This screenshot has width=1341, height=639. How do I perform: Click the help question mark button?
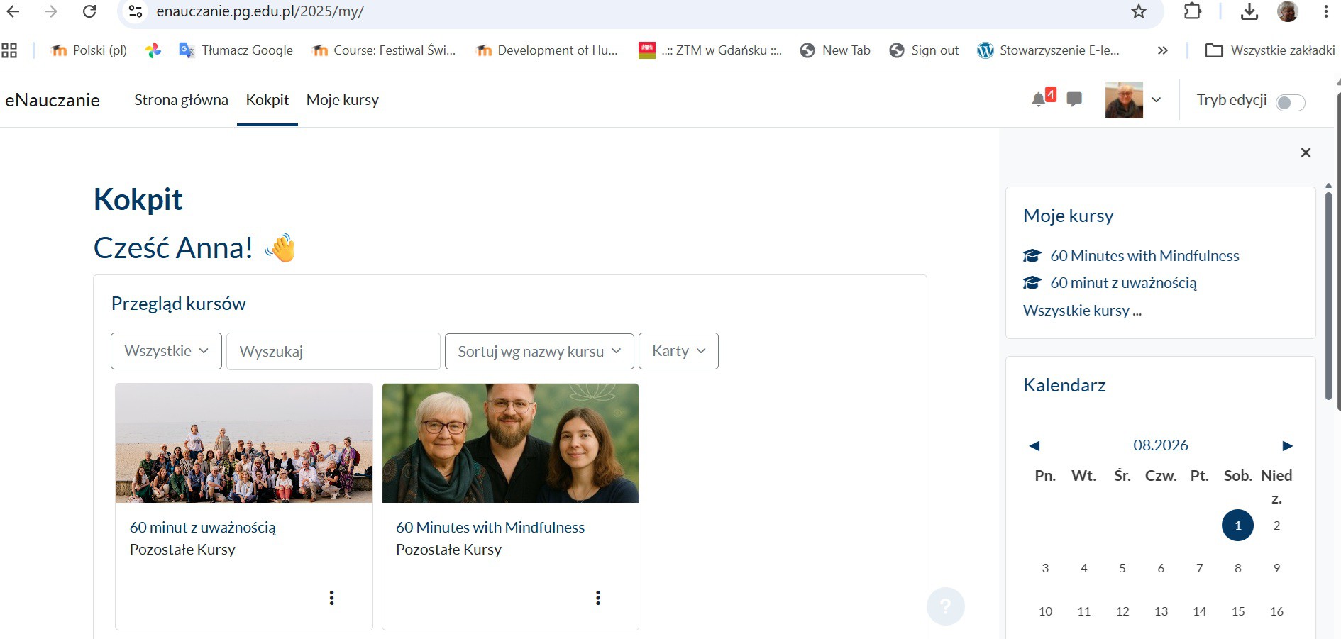(x=946, y=606)
